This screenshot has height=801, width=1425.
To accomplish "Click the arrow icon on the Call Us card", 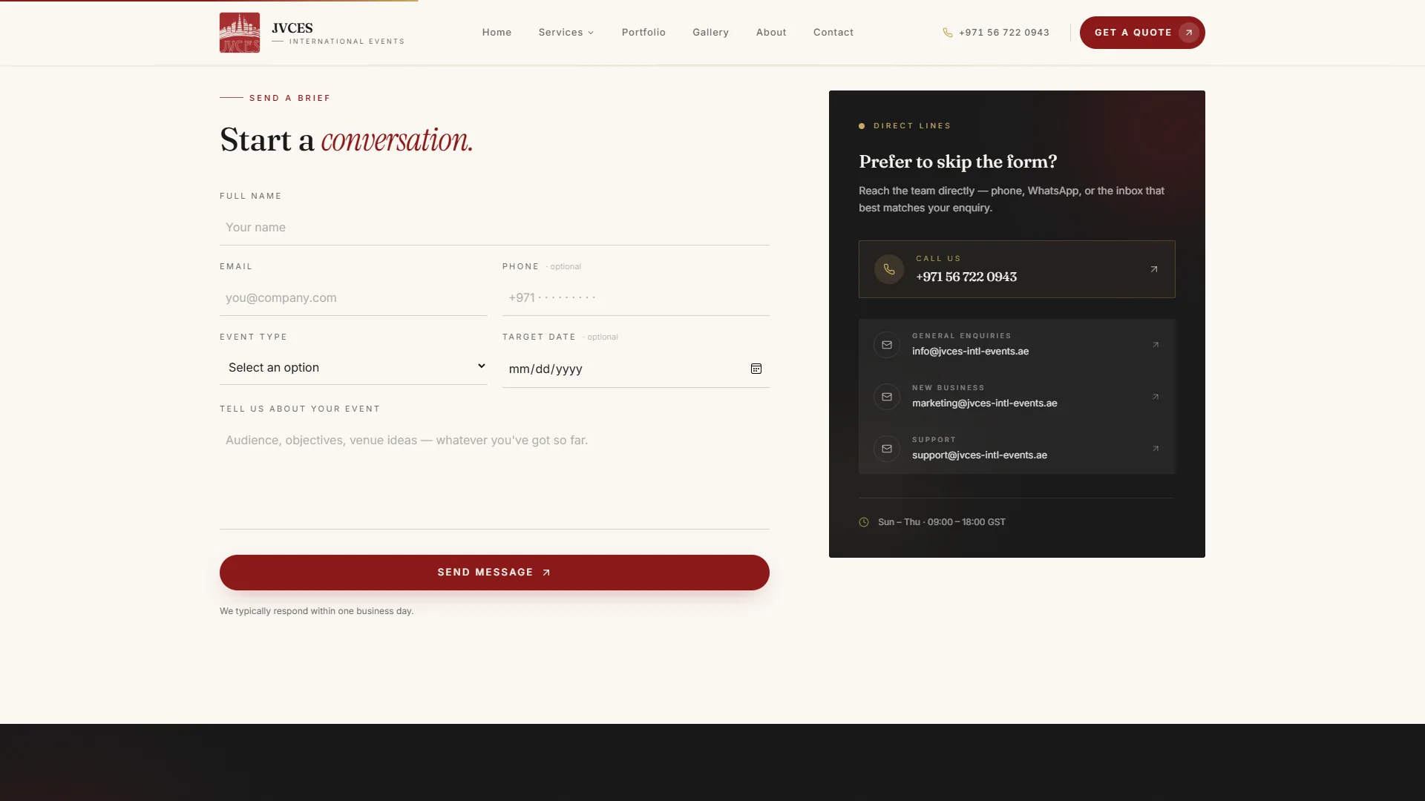I will (1154, 269).
